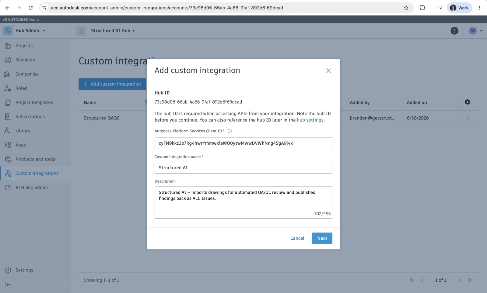Image resolution: width=487 pixels, height=293 pixels.
Task: Focus the Custom integration name field
Action: click(243, 168)
